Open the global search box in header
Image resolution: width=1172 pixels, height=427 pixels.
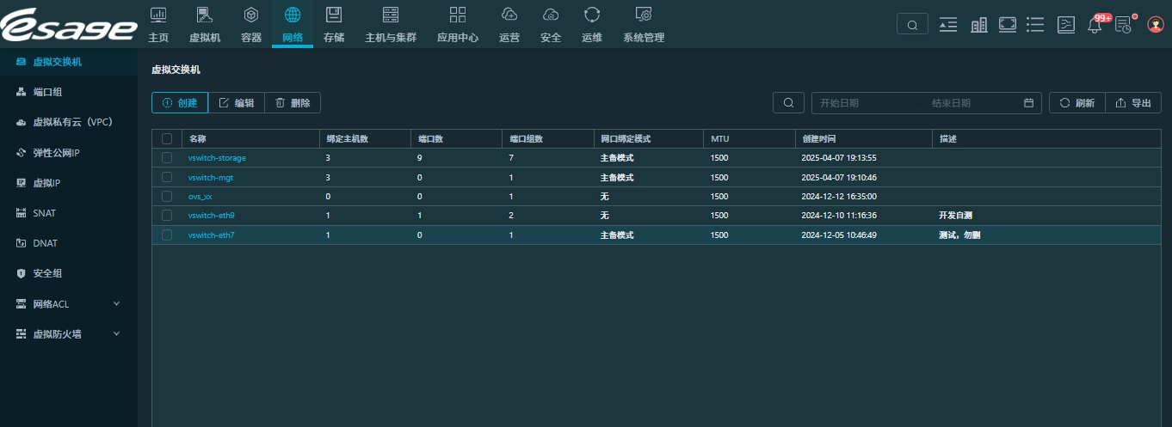point(912,24)
